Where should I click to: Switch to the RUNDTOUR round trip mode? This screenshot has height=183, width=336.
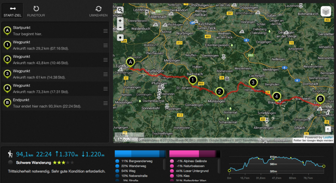(36, 11)
